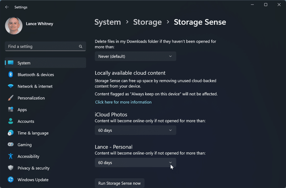The height and width of the screenshot is (188, 286).
Task: Open Bluetooth & devices icon in sidebar
Action: point(11,75)
